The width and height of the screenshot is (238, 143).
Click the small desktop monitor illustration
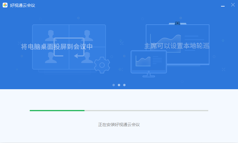(148, 62)
